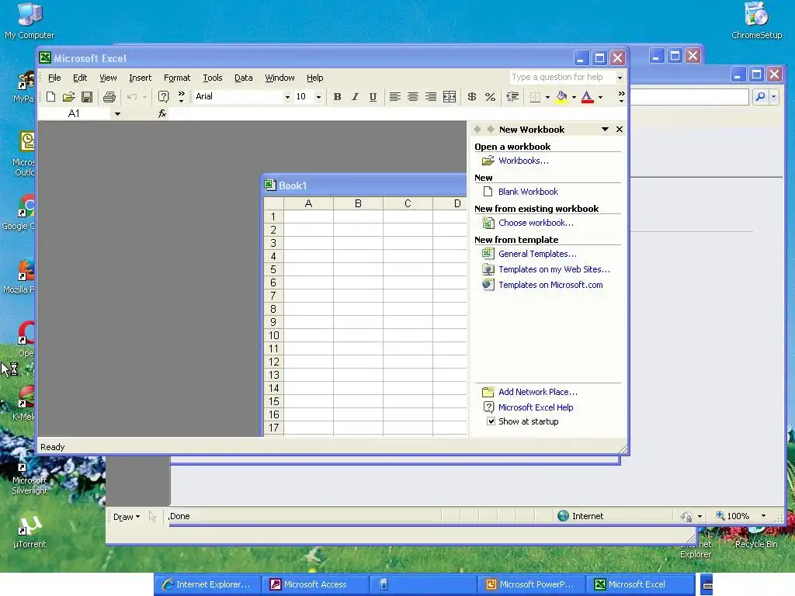Open General Templates...

(537, 254)
